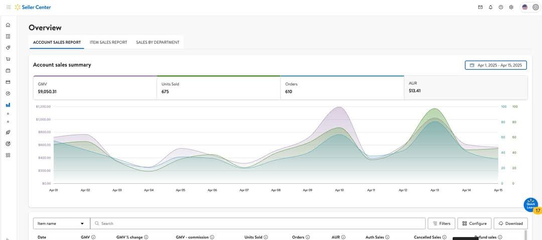Click the Overview page heading
This screenshot has width=542, height=240.
[45, 28]
